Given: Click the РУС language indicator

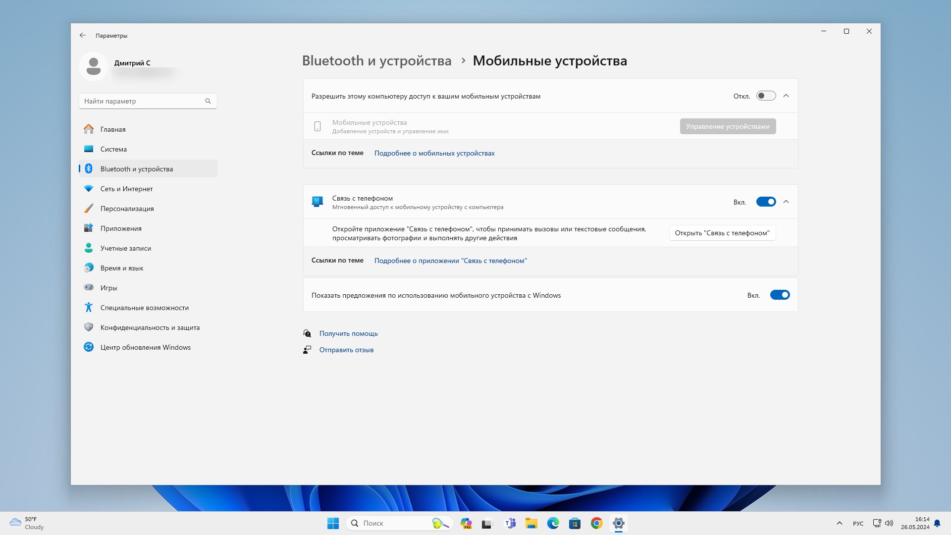Looking at the screenshot, I should click(x=858, y=524).
